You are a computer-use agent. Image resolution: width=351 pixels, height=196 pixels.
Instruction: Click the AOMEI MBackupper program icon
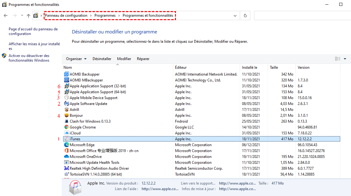(x=67, y=80)
